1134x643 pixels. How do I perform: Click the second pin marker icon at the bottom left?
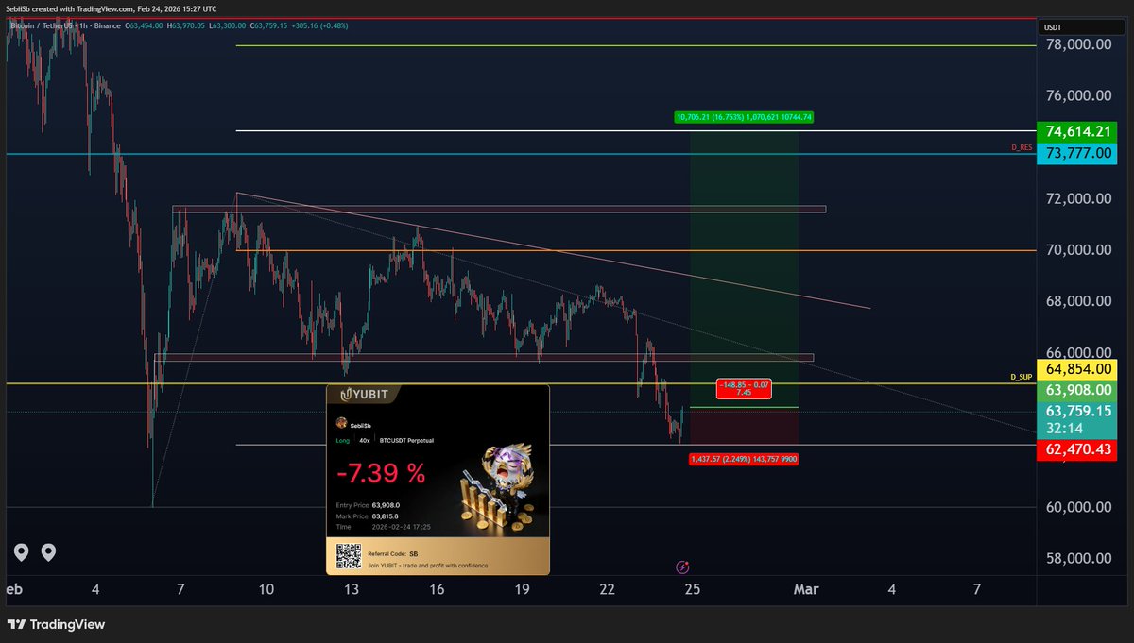coord(47,552)
